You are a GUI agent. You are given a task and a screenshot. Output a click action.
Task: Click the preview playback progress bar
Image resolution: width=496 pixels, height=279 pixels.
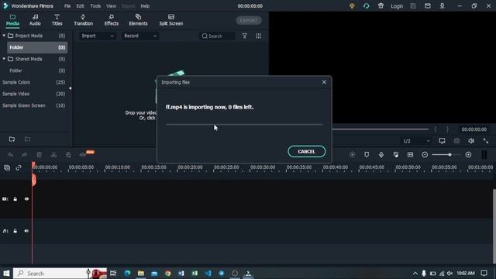click(x=381, y=129)
